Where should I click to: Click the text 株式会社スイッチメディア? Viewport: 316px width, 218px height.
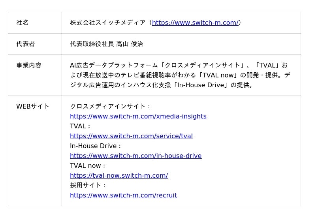pyautogui.click(x=108, y=23)
